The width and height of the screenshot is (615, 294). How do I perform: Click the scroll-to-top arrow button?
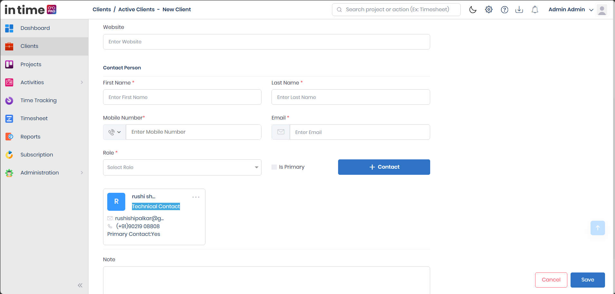coord(598,228)
